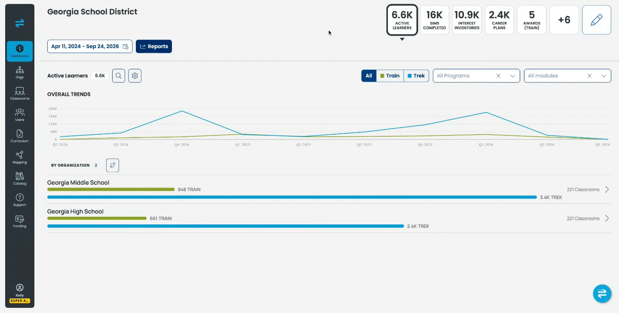Open the Dashboard sidebar item
619x313 pixels.
20,51
